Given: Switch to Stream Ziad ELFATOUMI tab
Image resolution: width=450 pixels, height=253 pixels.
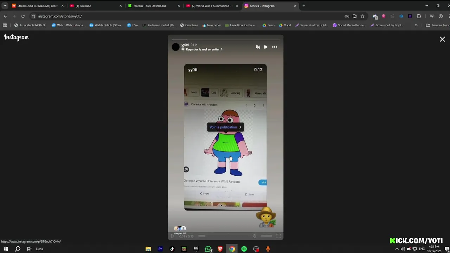Looking at the screenshot, I should pos(38,6).
